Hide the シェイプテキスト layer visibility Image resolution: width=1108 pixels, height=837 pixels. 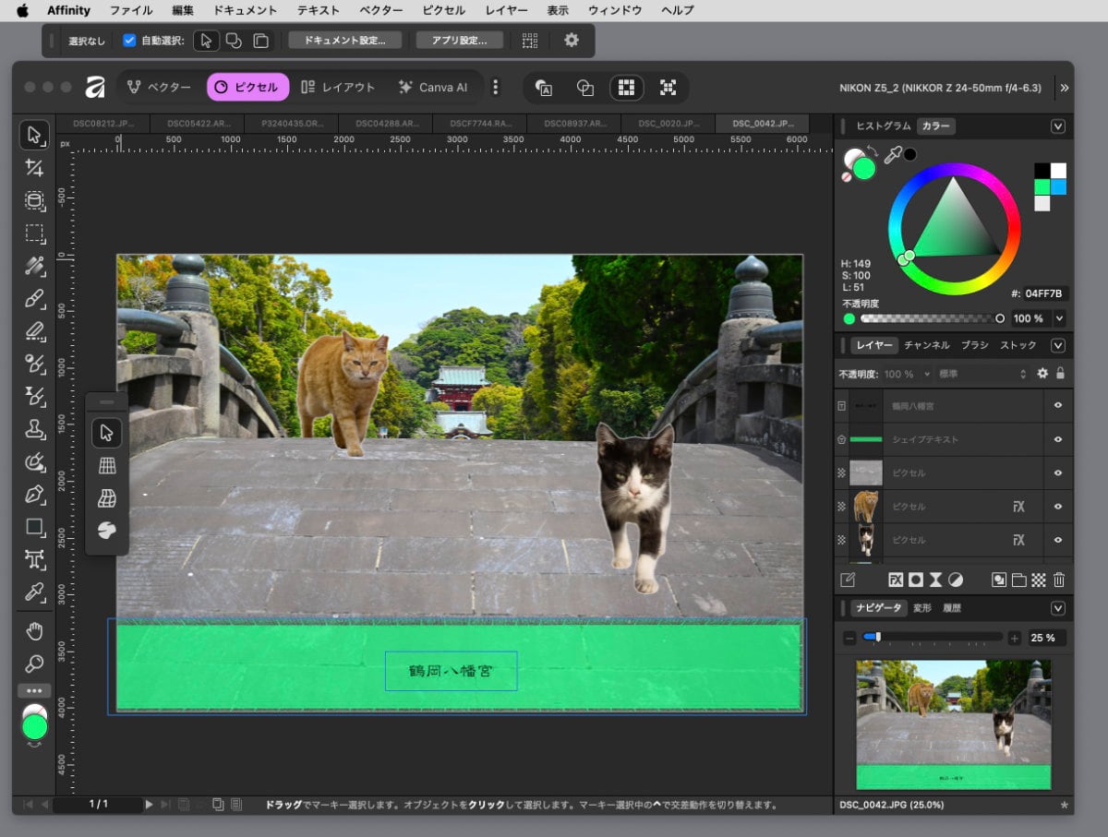click(x=1058, y=439)
